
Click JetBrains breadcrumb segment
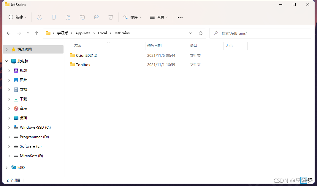(x=122, y=33)
